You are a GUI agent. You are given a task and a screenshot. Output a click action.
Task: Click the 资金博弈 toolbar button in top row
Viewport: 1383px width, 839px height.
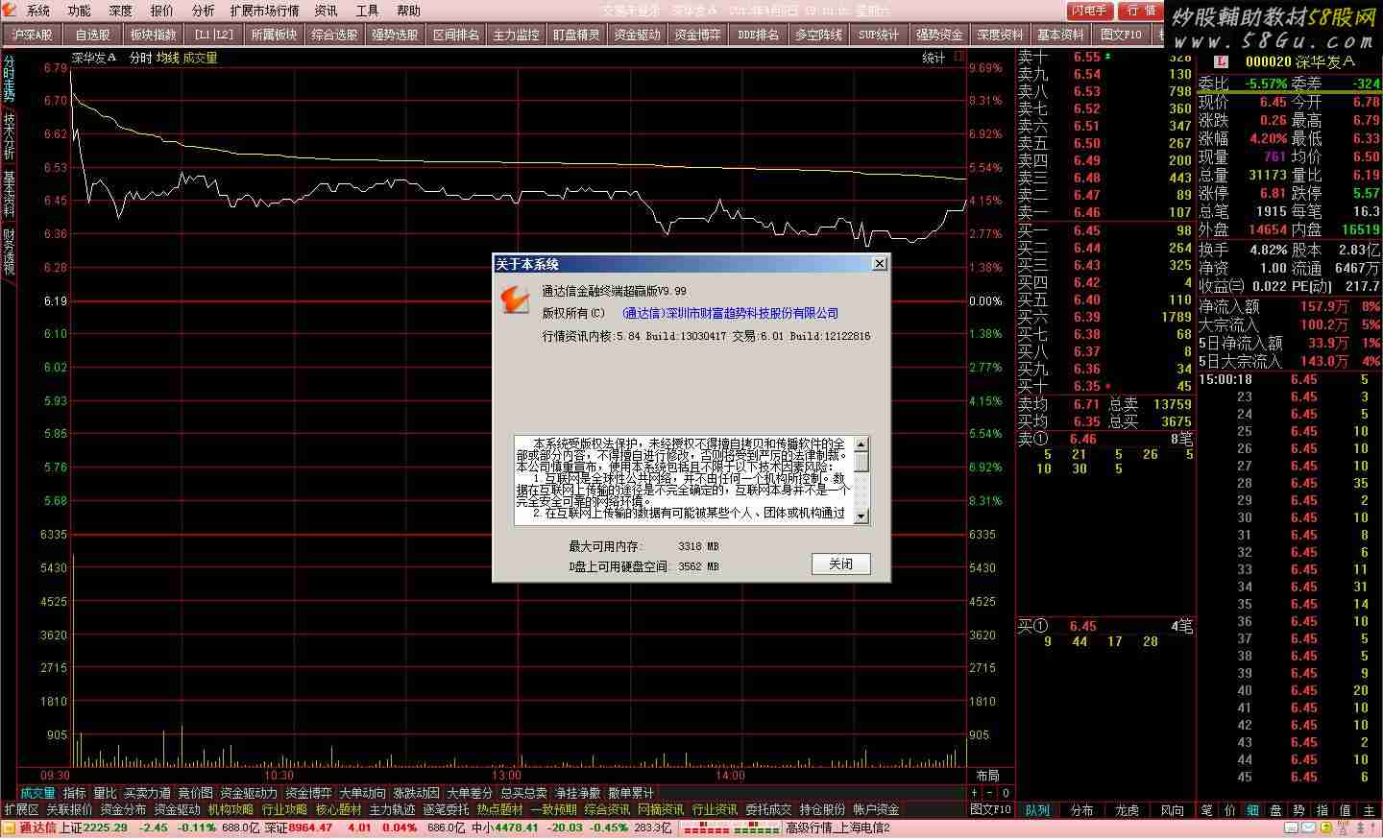pos(697,35)
